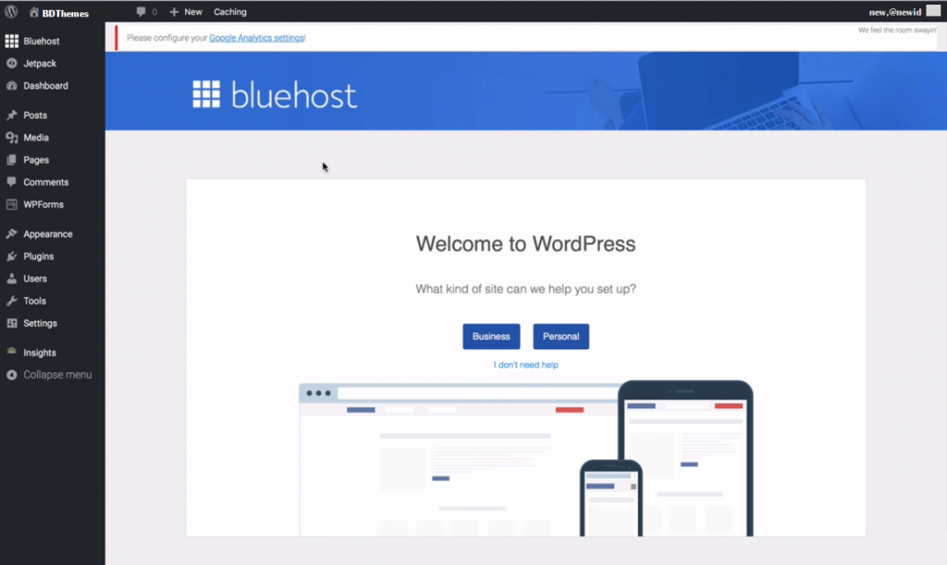Open the New content dropdown
Viewport: 947px width, 565px height.
[186, 12]
